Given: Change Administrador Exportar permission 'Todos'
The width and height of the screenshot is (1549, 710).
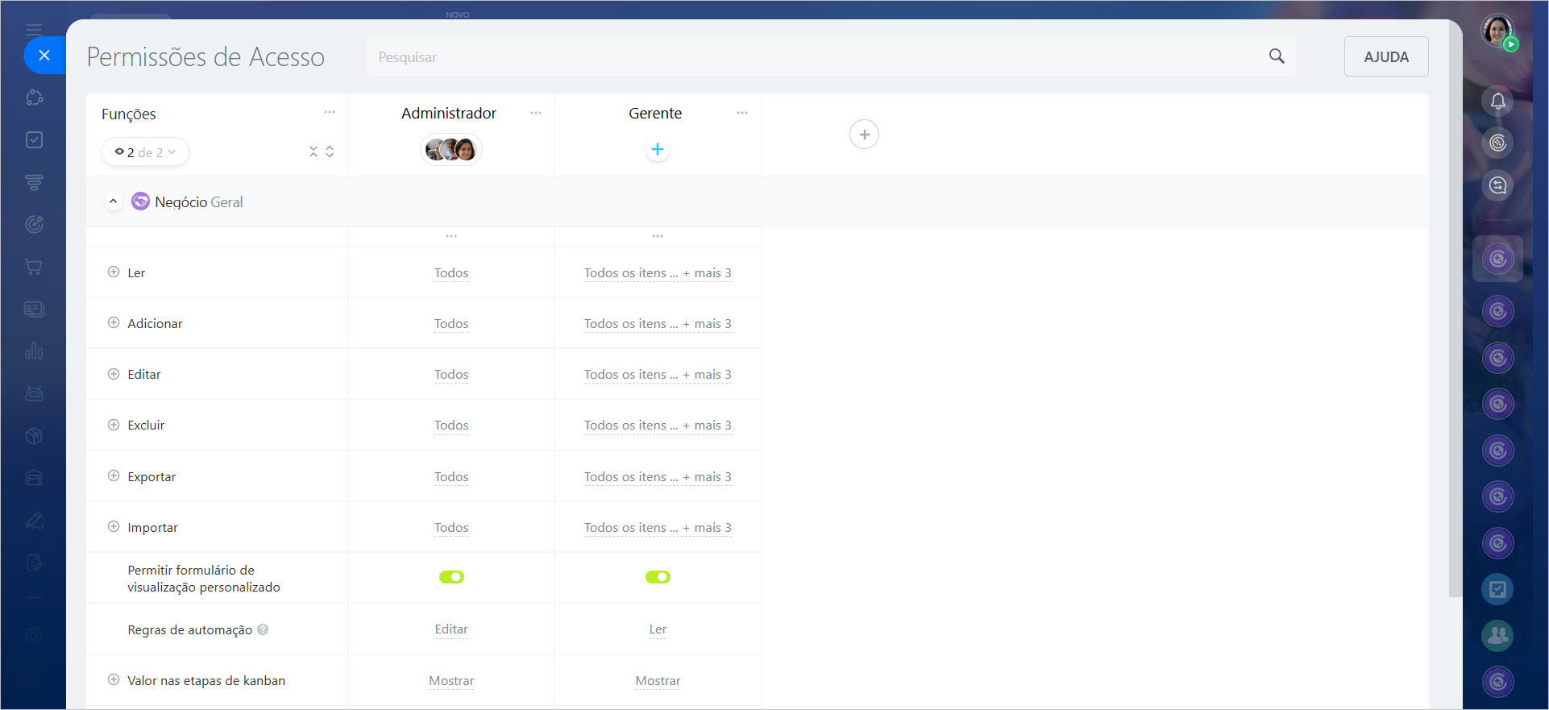Looking at the screenshot, I should 451,477.
